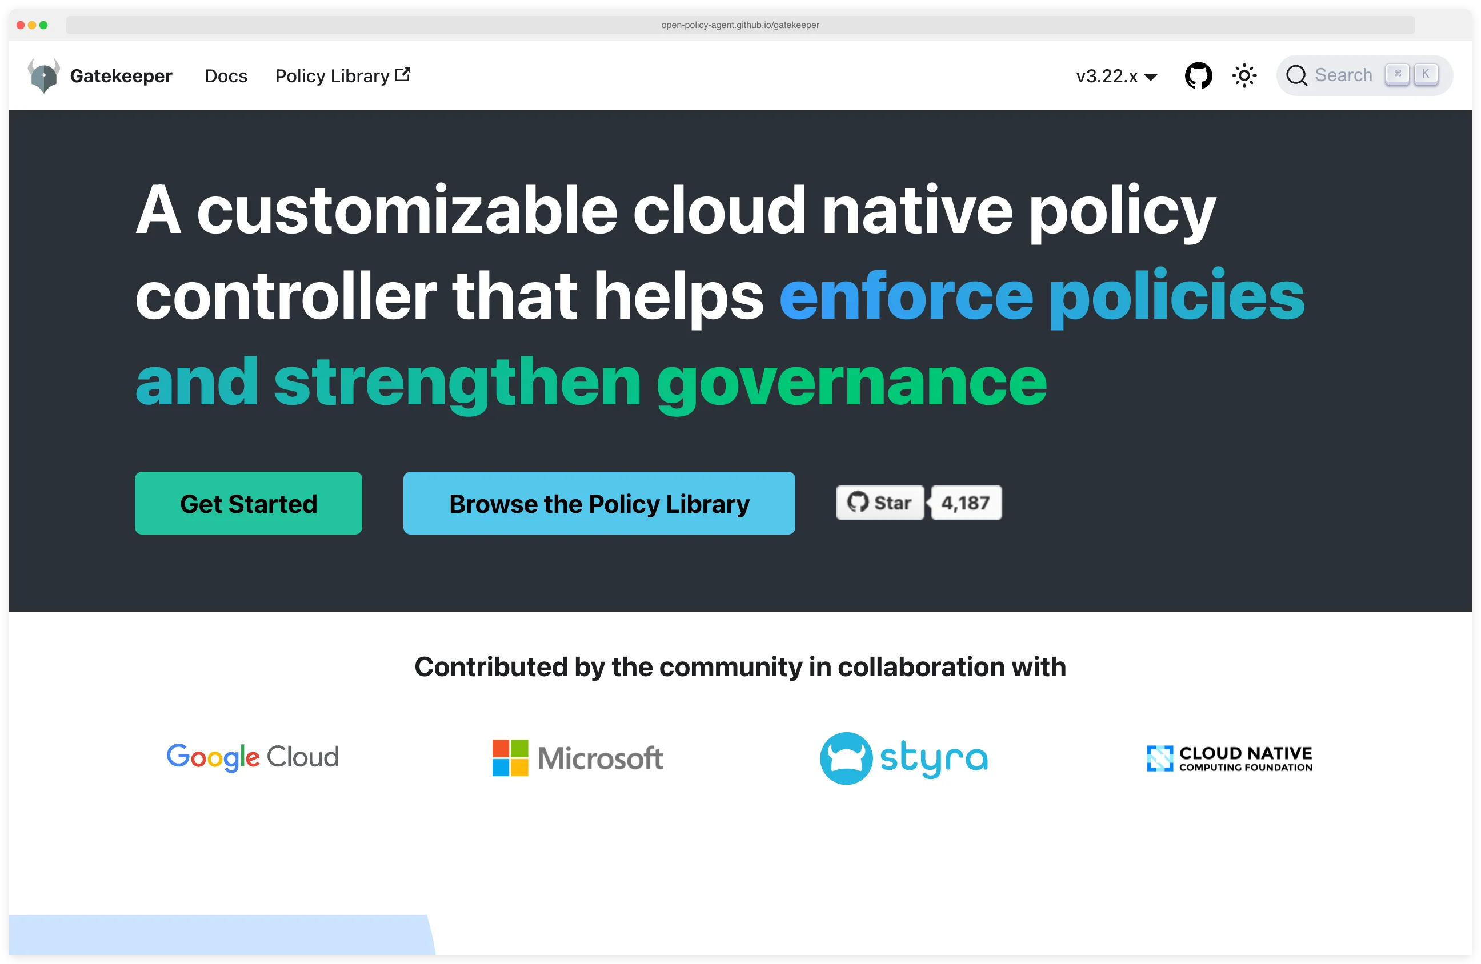Click inside the Search input field

(x=1344, y=75)
